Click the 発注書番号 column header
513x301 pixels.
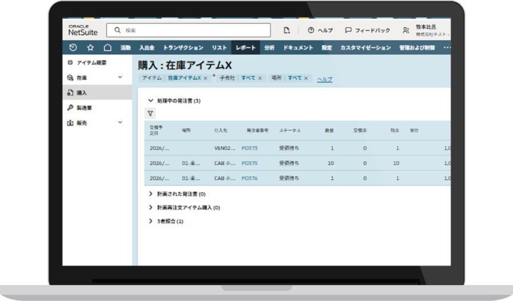click(x=257, y=131)
